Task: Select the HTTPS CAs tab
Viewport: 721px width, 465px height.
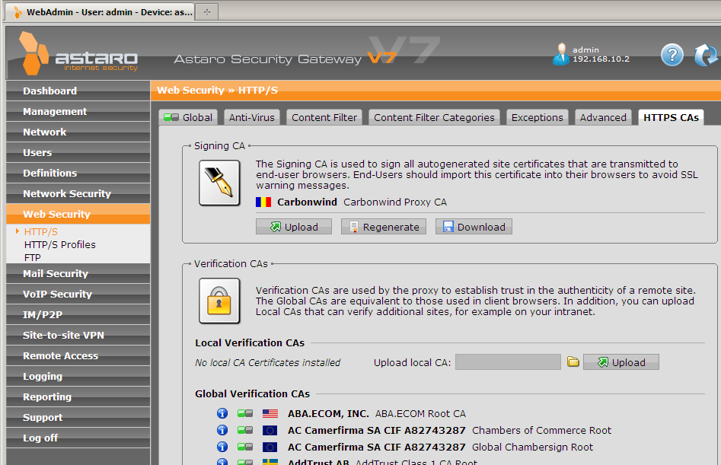Action: point(671,117)
